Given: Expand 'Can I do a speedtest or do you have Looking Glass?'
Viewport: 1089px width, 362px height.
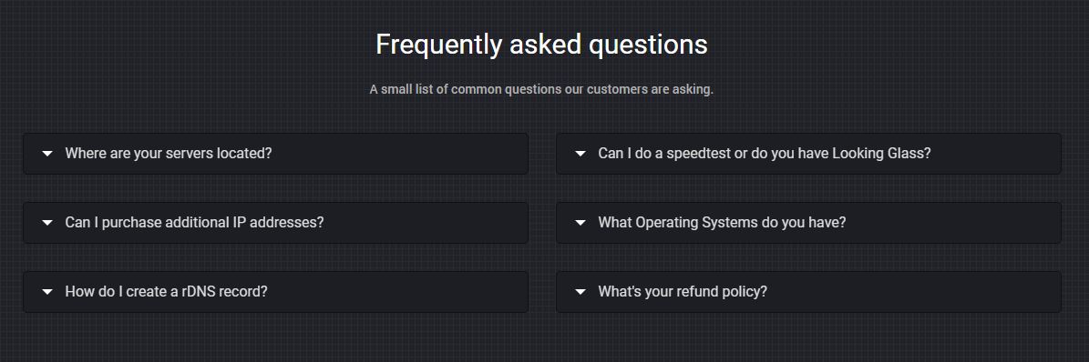Looking at the screenshot, I should coord(764,154).
